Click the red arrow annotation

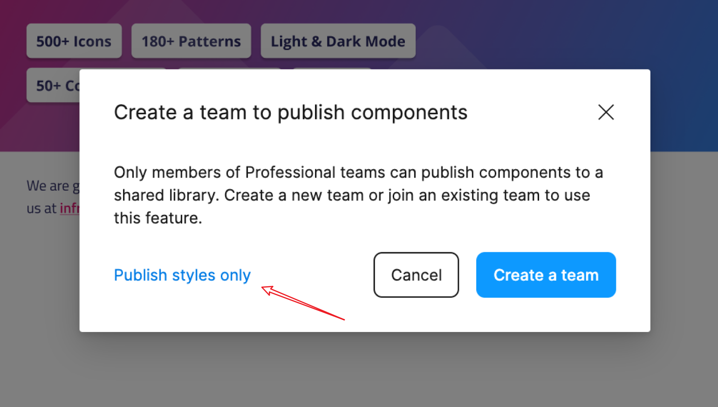click(x=303, y=304)
